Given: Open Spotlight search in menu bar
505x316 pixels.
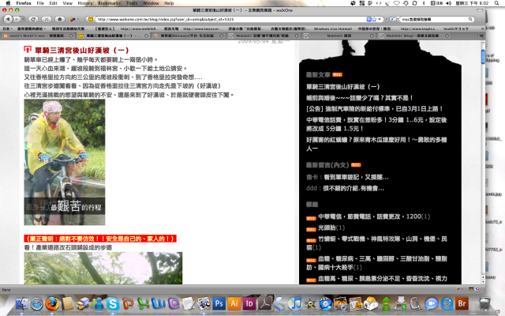Looking at the screenshot, I should 496,3.
